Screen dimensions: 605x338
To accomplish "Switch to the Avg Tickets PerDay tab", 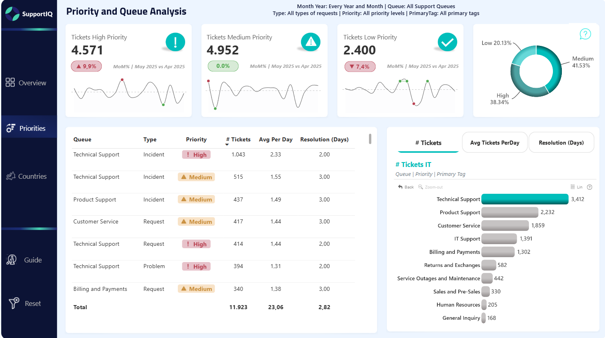I will coord(495,143).
